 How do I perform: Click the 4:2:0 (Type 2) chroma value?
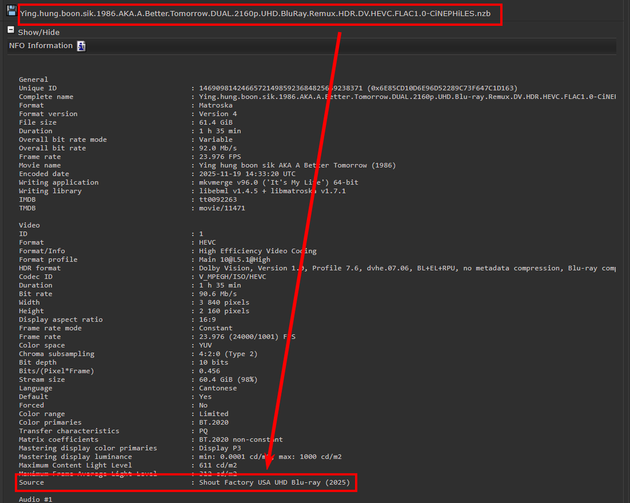coord(228,354)
